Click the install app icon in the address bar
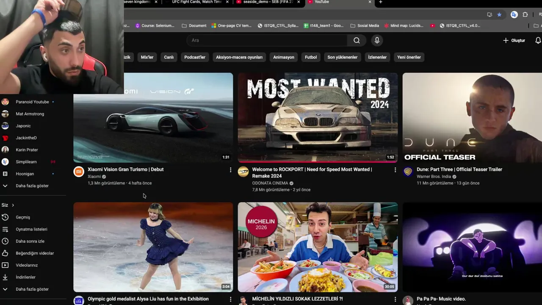The image size is (542, 305). (489, 14)
